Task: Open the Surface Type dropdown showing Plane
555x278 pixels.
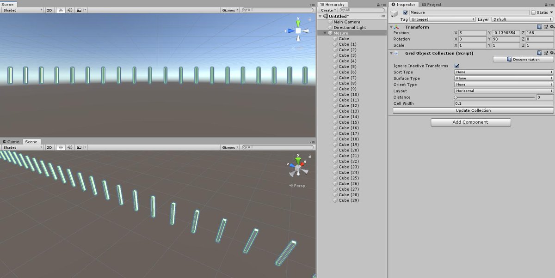Action: pos(504,79)
